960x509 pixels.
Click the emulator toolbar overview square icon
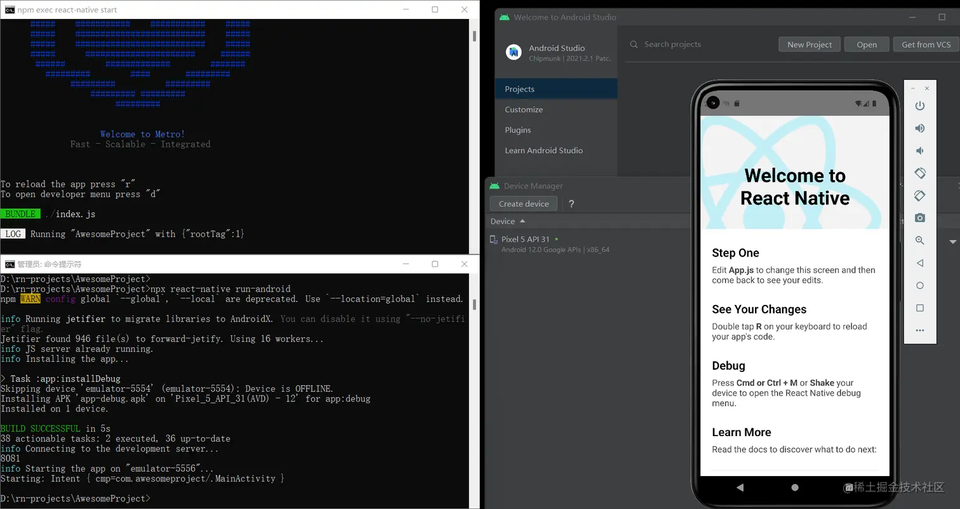pyautogui.click(x=919, y=308)
